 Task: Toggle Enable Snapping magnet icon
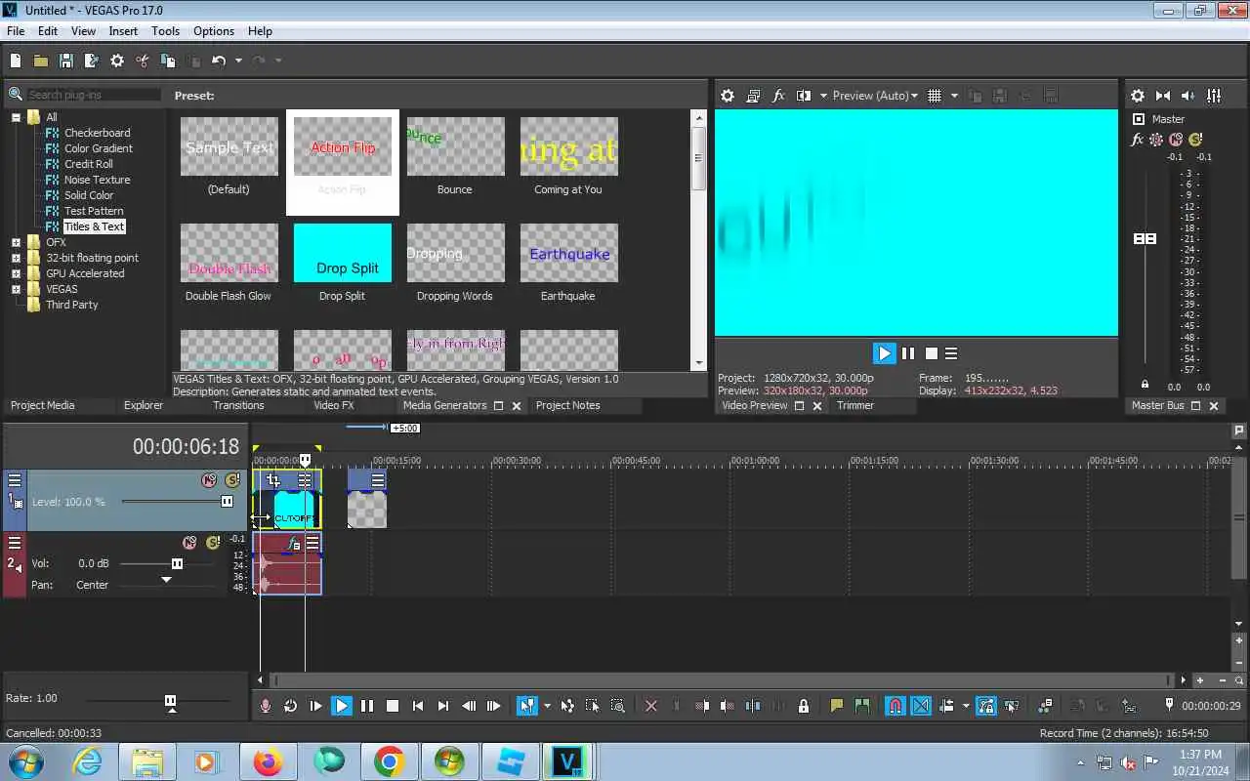pyautogui.click(x=895, y=706)
